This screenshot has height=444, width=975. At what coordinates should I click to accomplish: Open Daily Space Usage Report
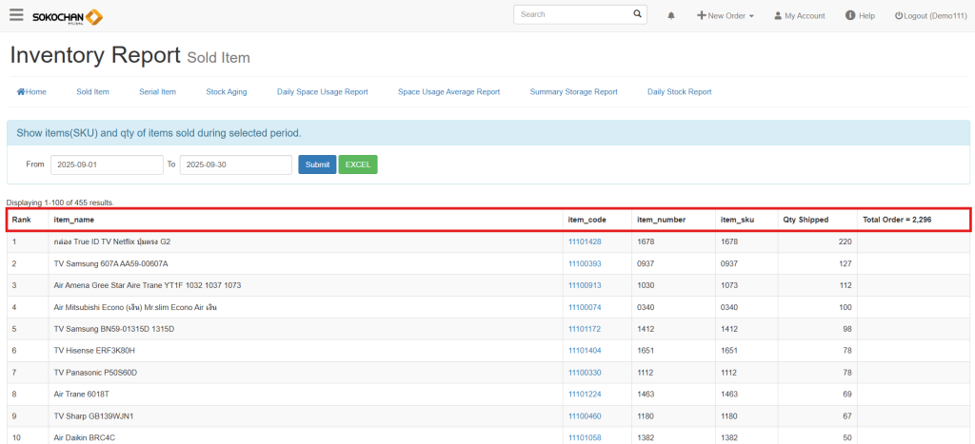point(322,92)
